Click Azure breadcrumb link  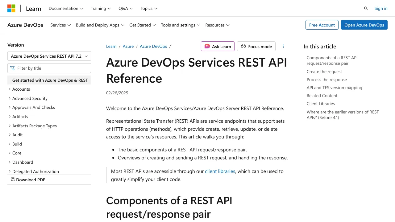click(x=128, y=46)
